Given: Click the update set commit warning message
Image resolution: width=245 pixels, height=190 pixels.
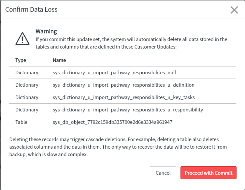Looking at the screenshot, I should (x=131, y=43).
